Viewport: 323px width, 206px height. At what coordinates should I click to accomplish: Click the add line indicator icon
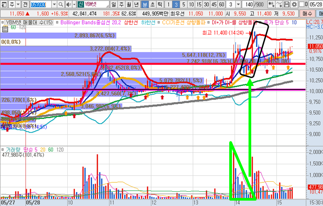coord(279,4)
